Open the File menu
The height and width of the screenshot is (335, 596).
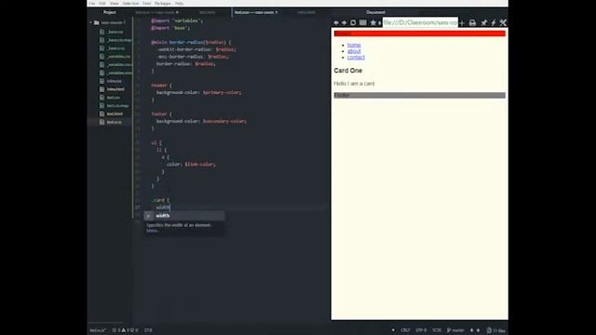click(92, 4)
